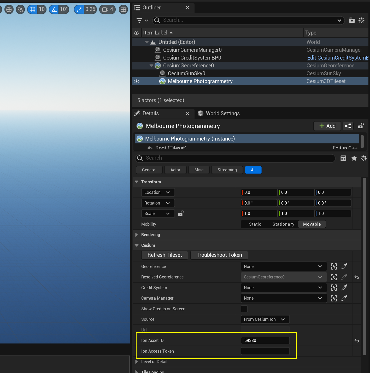Open the Source dropdown showing From Cesium Ion
370x373 pixels.
pyautogui.click(x=265, y=319)
